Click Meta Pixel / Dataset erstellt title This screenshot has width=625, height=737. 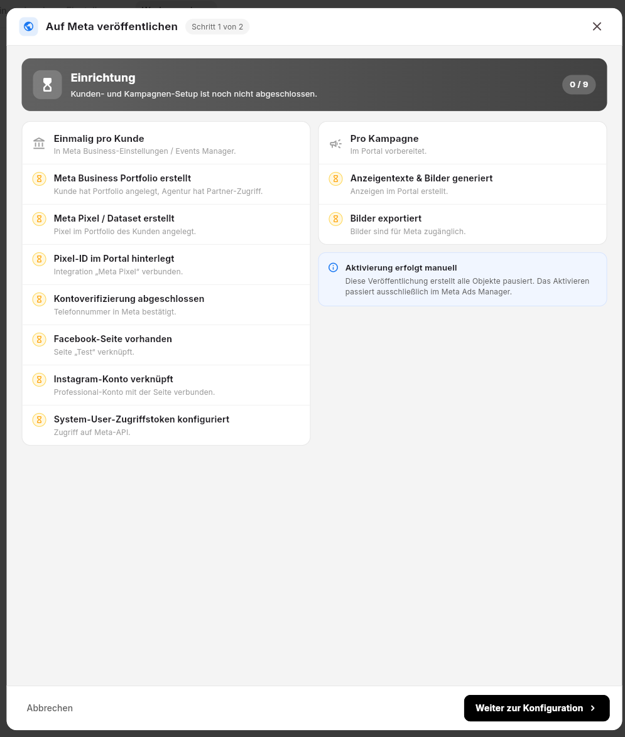(x=114, y=218)
